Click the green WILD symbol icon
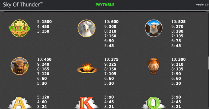Image resolution: width=209 pixels, height=109 pixels. click(x=19, y=28)
